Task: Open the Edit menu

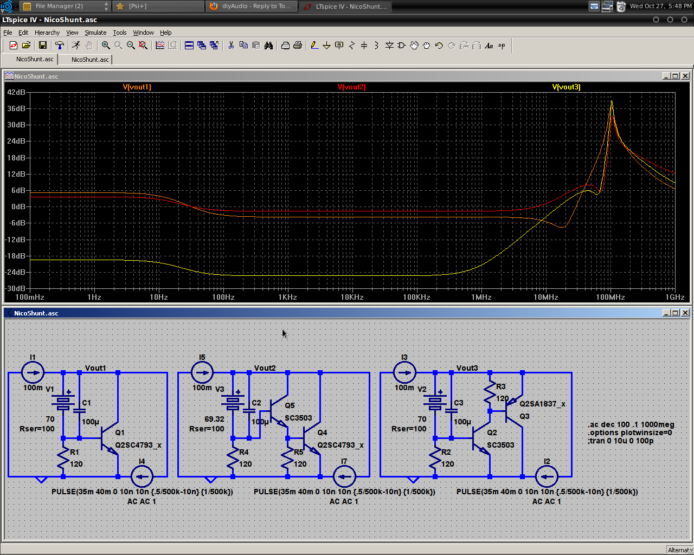Action: [x=23, y=33]
